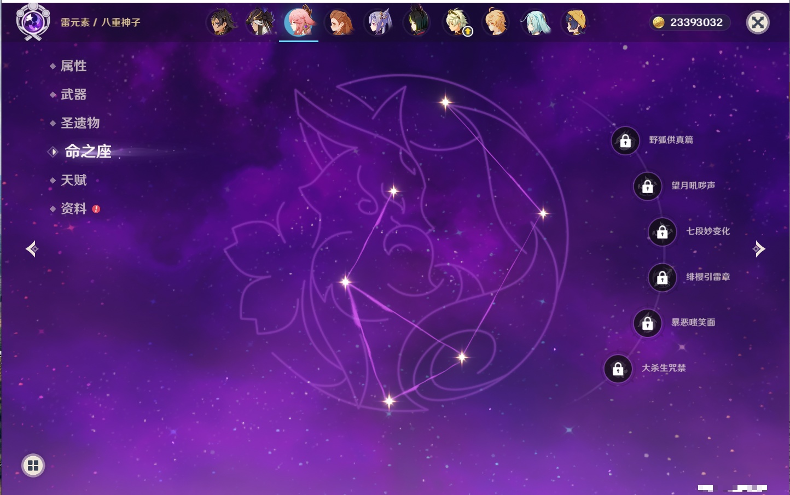Click the Mora amount 23393032
This screenshot has width=790, height=495.
(696, 22)
